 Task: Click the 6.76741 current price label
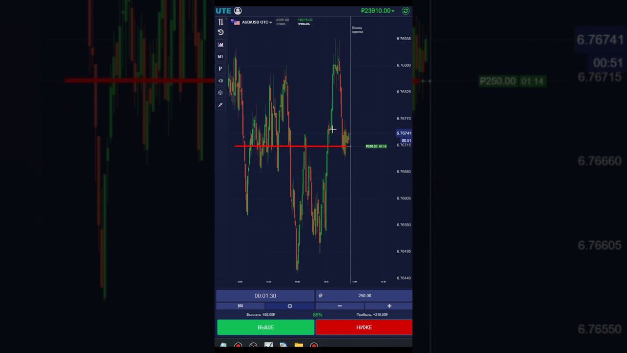coord(404,133)
